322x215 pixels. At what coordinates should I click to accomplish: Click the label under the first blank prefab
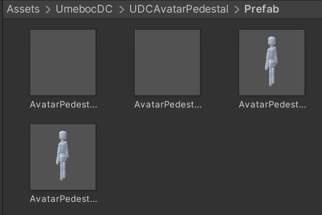point(64,104)
